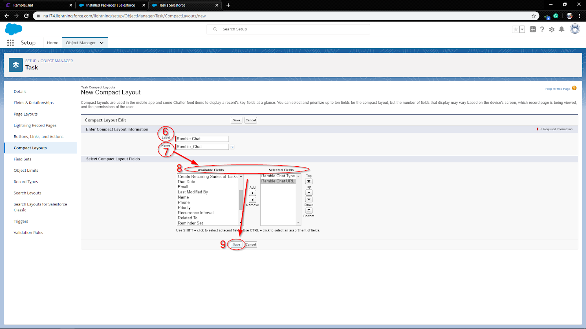Image resolution: width=586 pixels, height=329 pixels.
Task: Open Object Limits sidebar item
Action: 26,171
